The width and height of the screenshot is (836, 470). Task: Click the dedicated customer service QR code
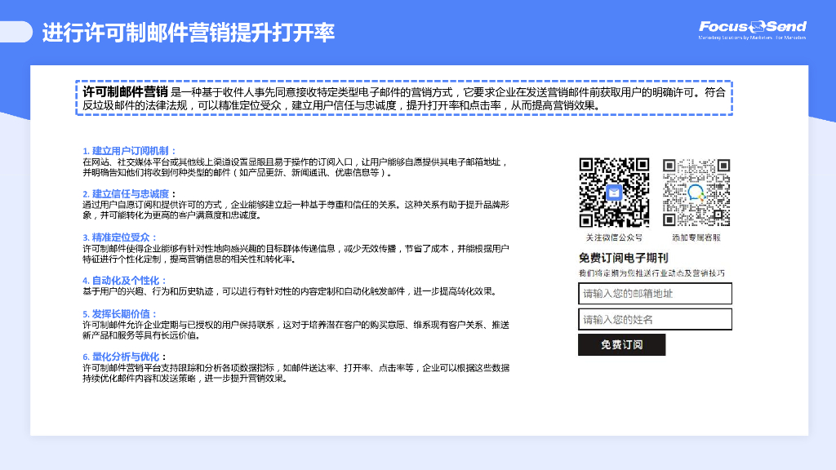click(696, 193)
